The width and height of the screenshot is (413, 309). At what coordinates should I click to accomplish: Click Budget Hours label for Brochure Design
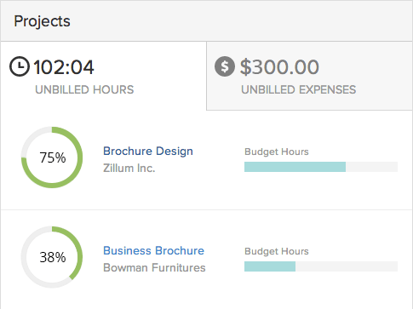(277, 152)
